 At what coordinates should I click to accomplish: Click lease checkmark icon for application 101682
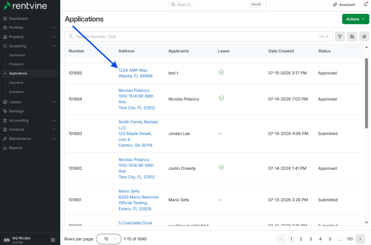(x=221, y=168)
